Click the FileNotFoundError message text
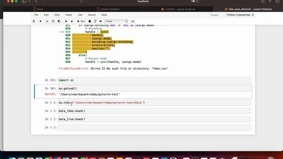283x159 pixels. point(113,68)
